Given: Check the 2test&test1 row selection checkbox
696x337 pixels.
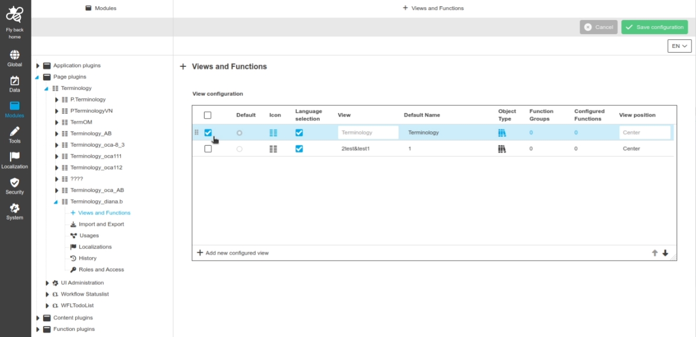Looking at the screenshot, I should pos(208,149).
